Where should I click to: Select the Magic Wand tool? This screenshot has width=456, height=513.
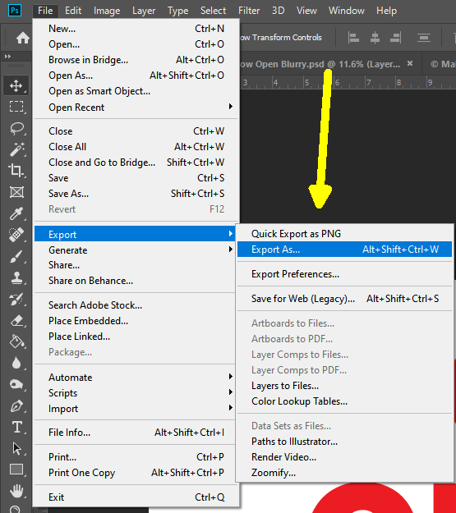pyautogui.click(x=16, y=149)
